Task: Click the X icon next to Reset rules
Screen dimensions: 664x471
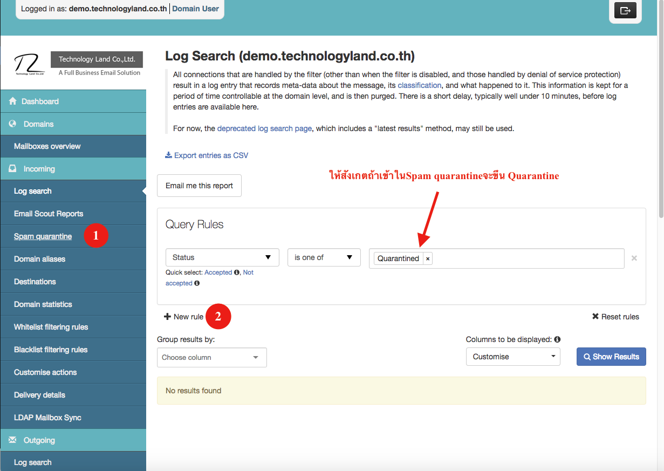Action: pos(595,316)
